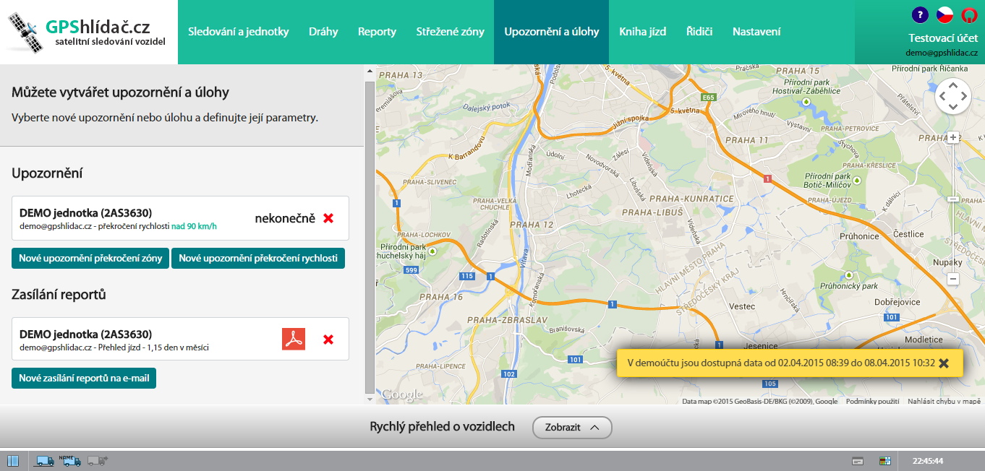Click the truck with NAME label icon
Image resolution: width=985 pixels, height=471 pixels.
pyautogui.click(x=71, y=460)
